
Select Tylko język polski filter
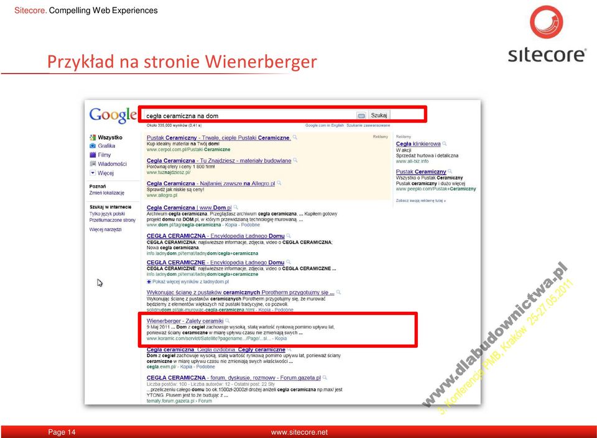pyautogui.click(x=107, y=214)
